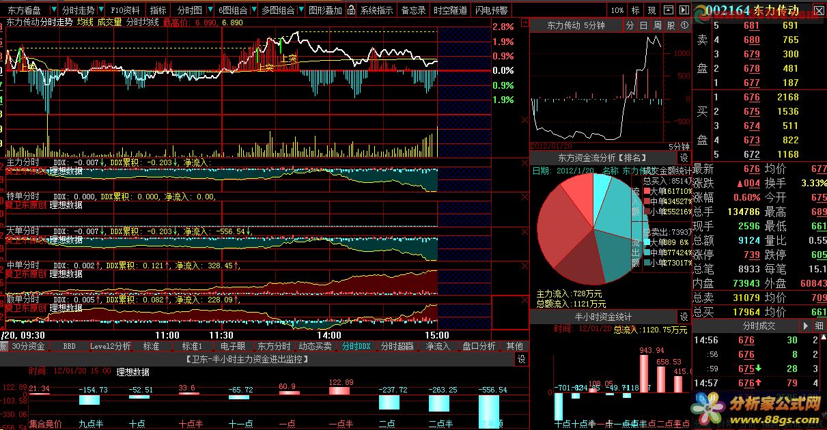
Task: Click the 散单分时 indicator label
Action: pyautogui.click(x=23, y=299)
